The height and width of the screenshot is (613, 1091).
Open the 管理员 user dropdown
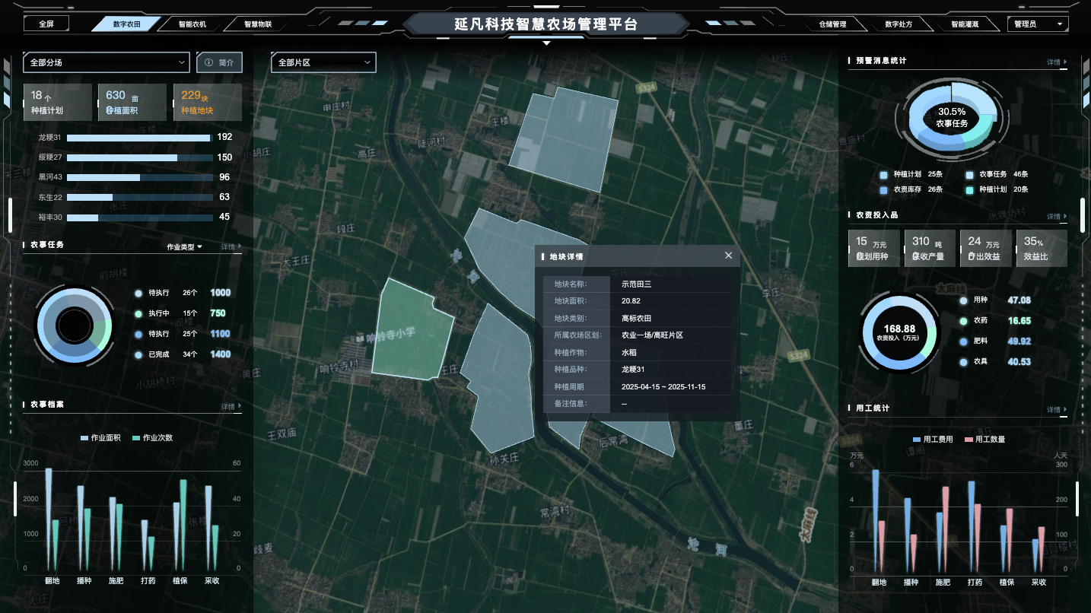click(x=1037, y=24)
